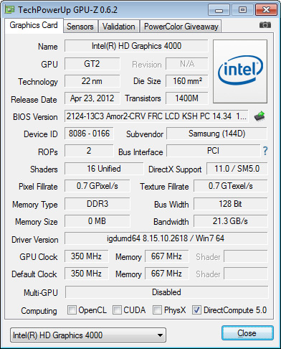Click the Bus Interface question mark
The image size is (281, 349).
(x=265, y=151)
